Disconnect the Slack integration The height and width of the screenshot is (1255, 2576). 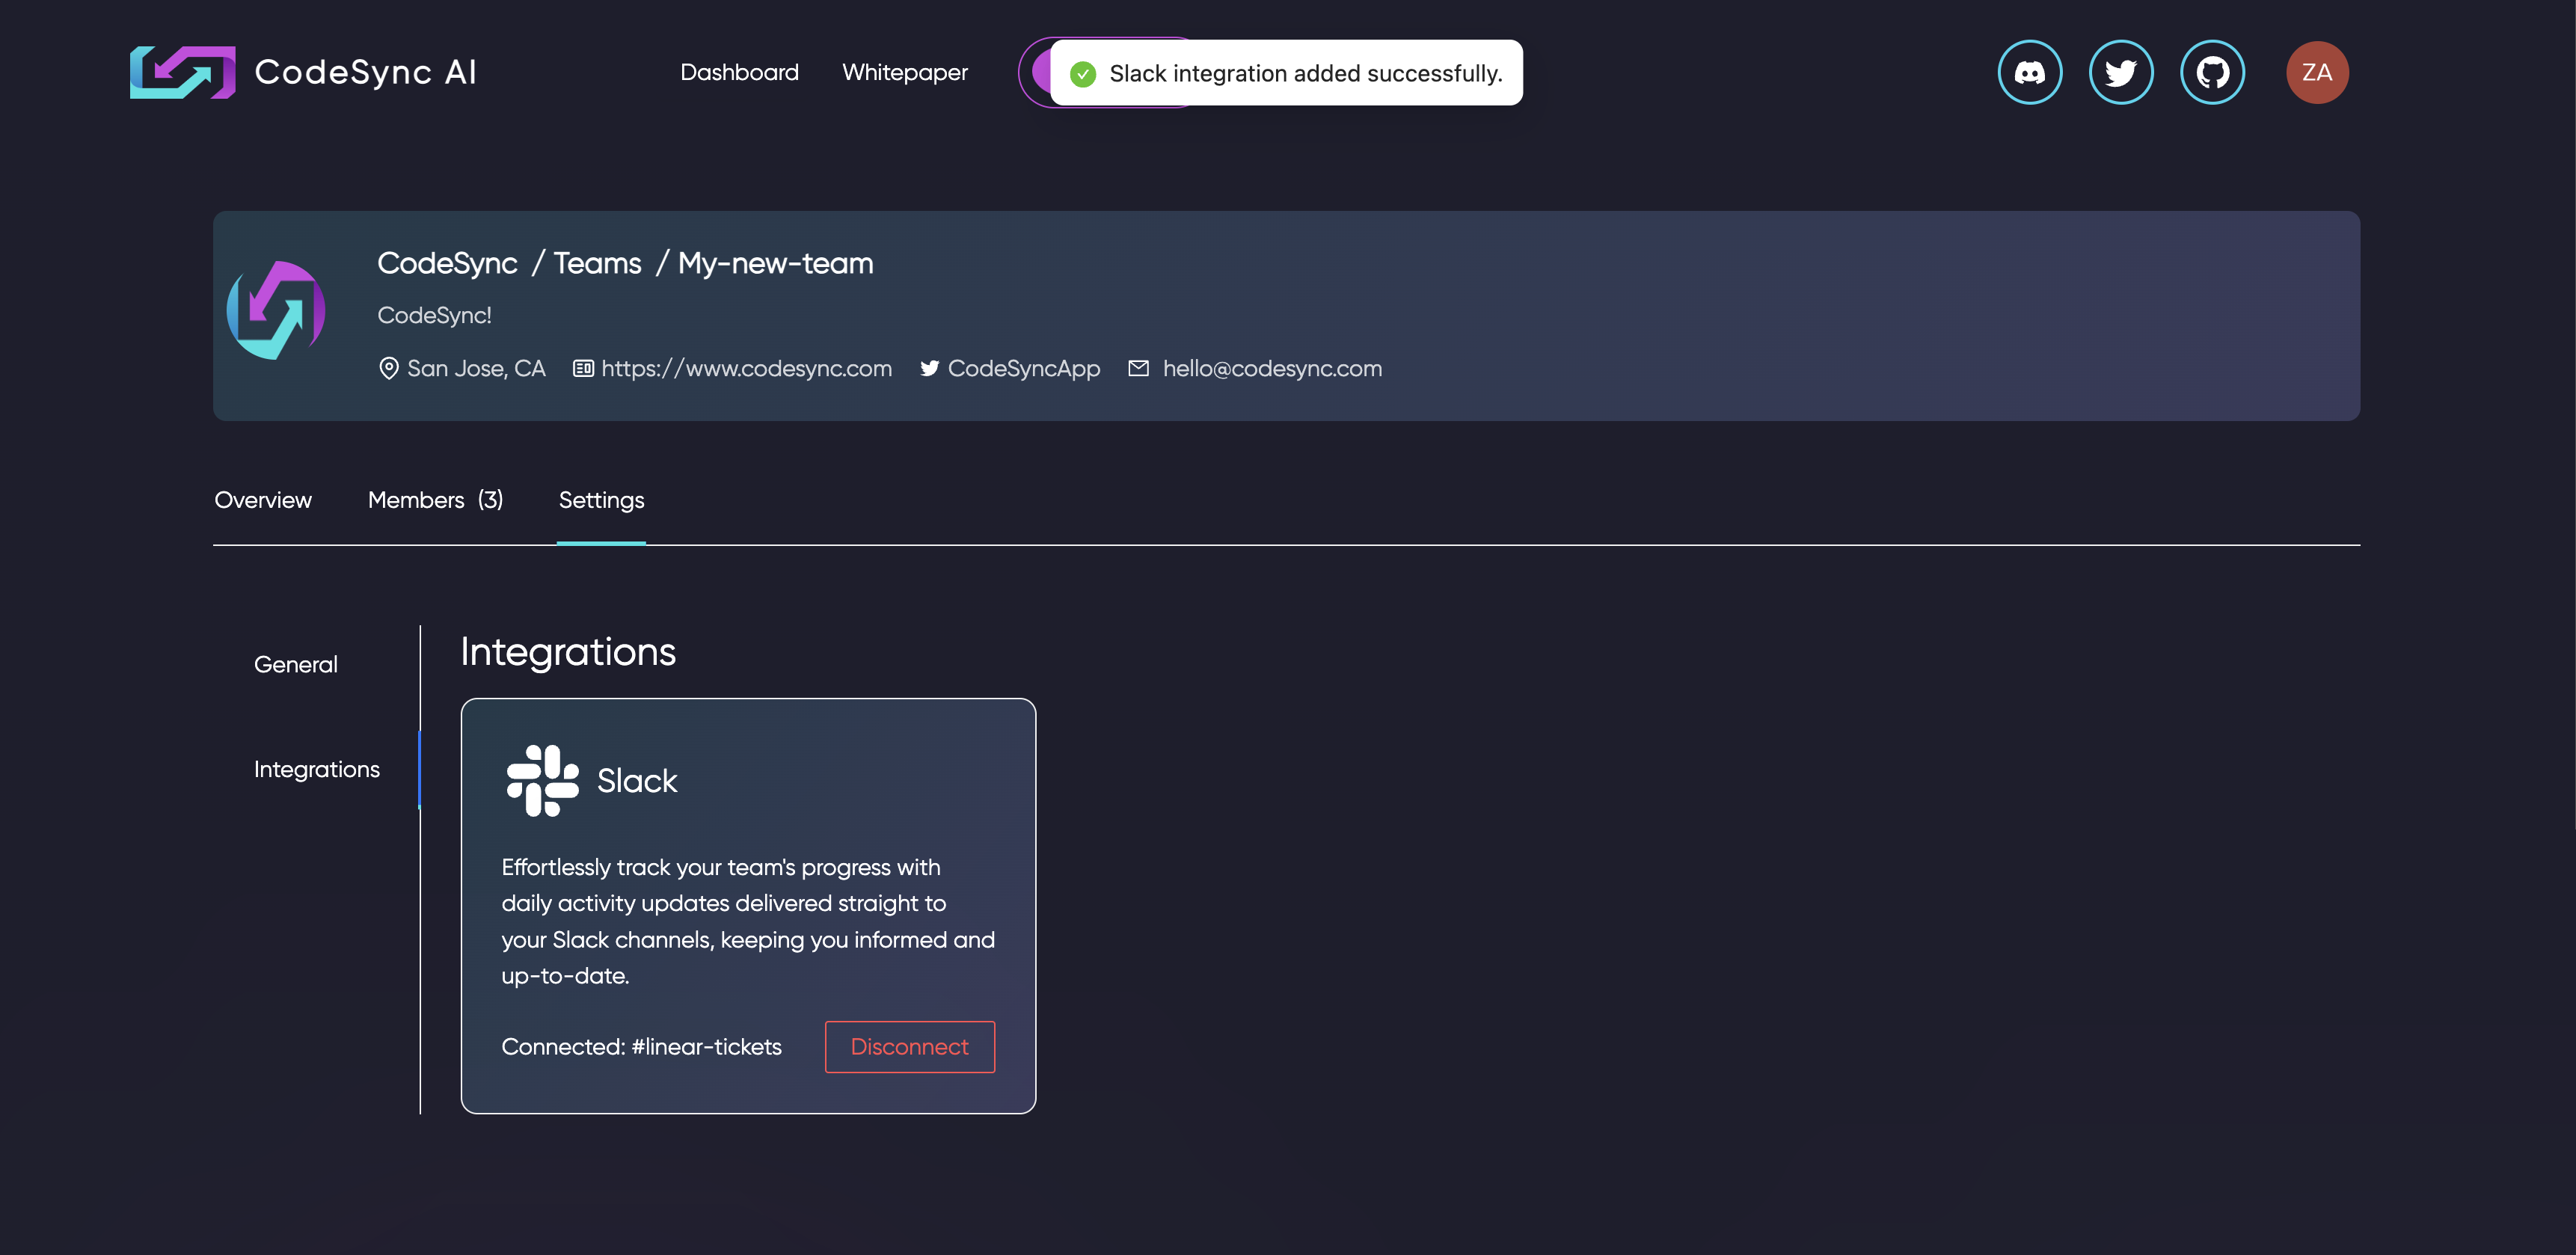(909, 1046)
